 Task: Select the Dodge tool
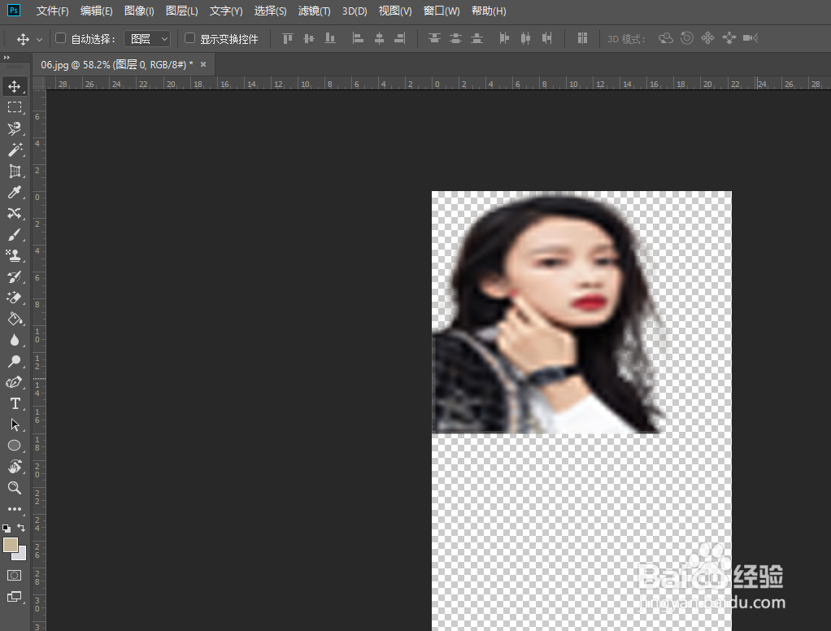point(15,361)
